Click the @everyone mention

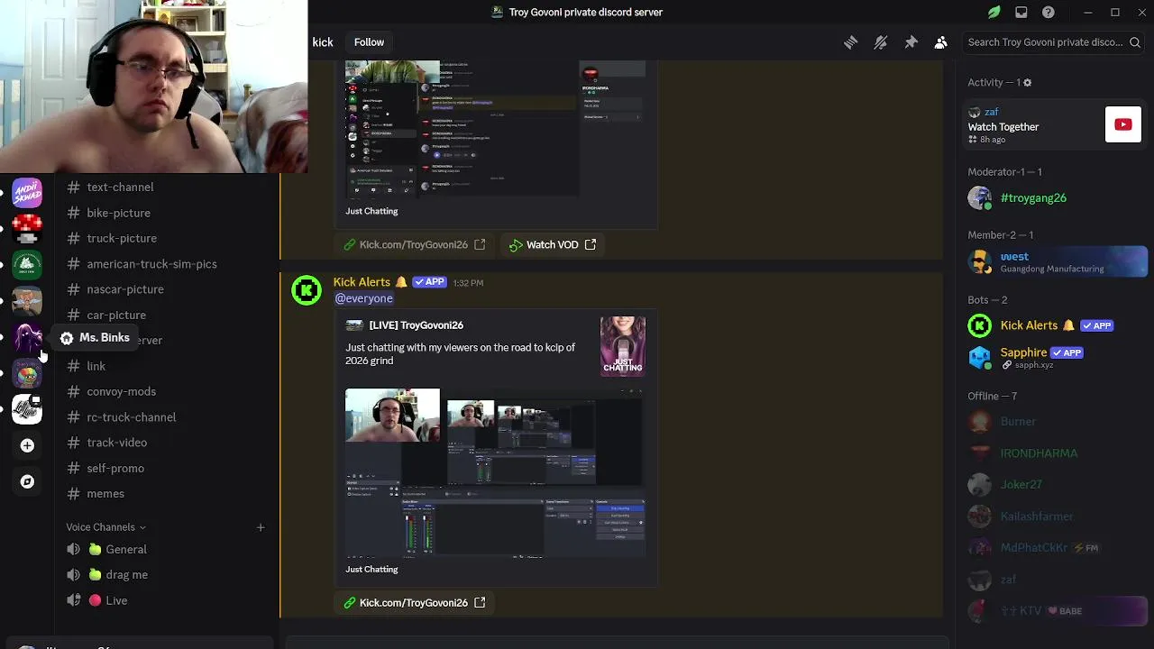pos(363,298)
